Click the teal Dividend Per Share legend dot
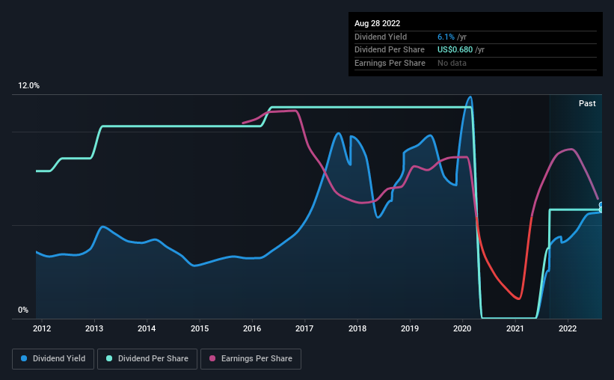The image size is (614, 380). [x=109, y=358]
